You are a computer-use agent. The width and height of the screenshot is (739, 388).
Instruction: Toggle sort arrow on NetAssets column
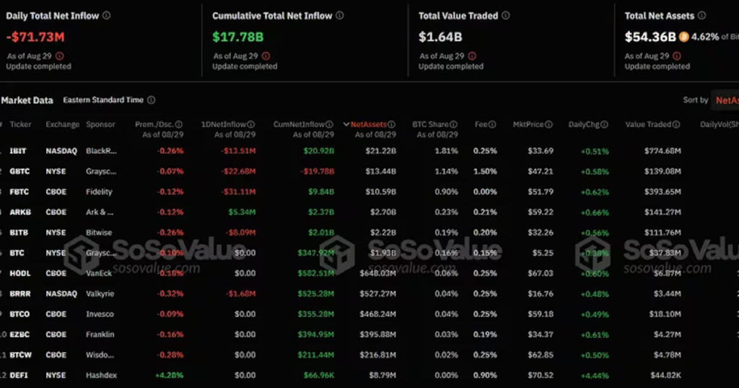(346, 124)
